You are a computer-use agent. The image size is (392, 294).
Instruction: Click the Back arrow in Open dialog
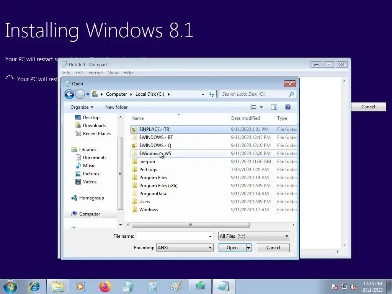[69, 94]
